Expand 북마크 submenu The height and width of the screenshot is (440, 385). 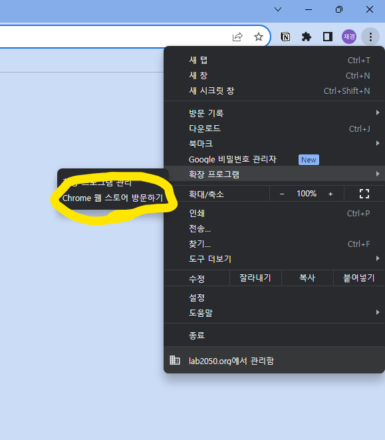[x=274, y=144]
